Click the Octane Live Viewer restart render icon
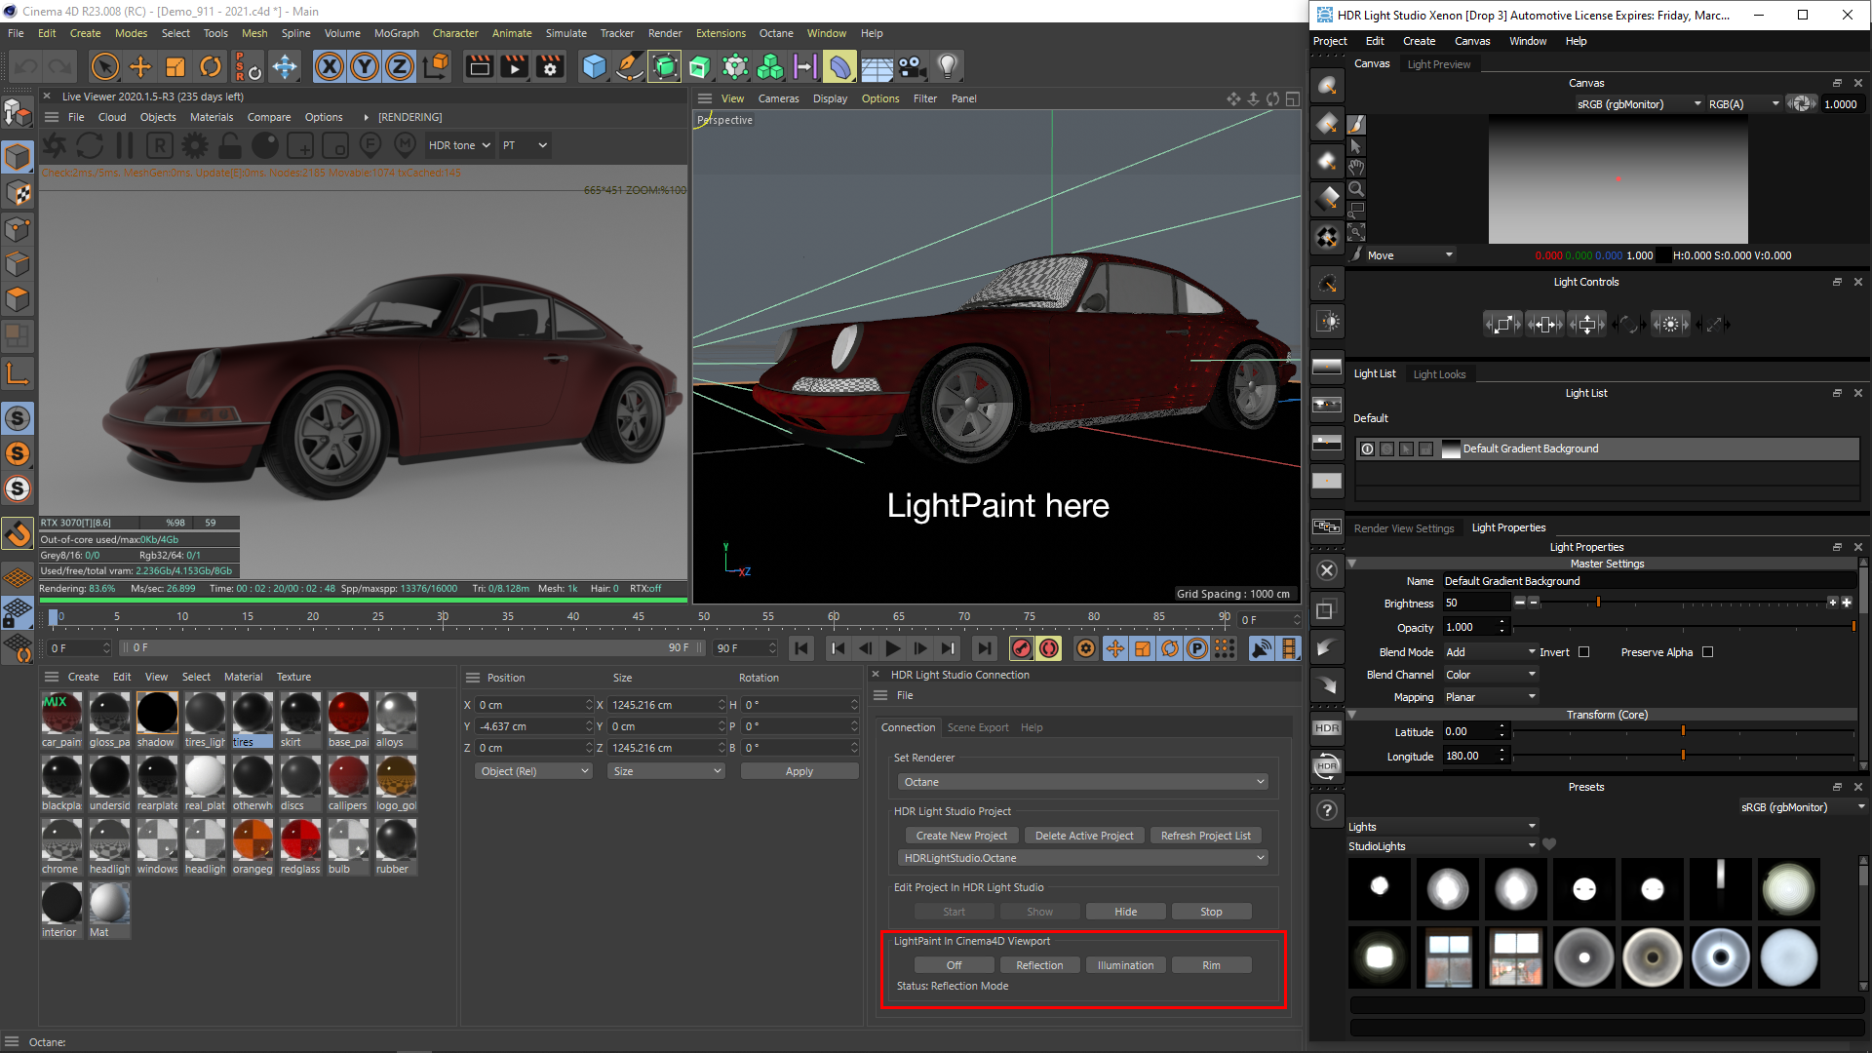 [90, 145]
